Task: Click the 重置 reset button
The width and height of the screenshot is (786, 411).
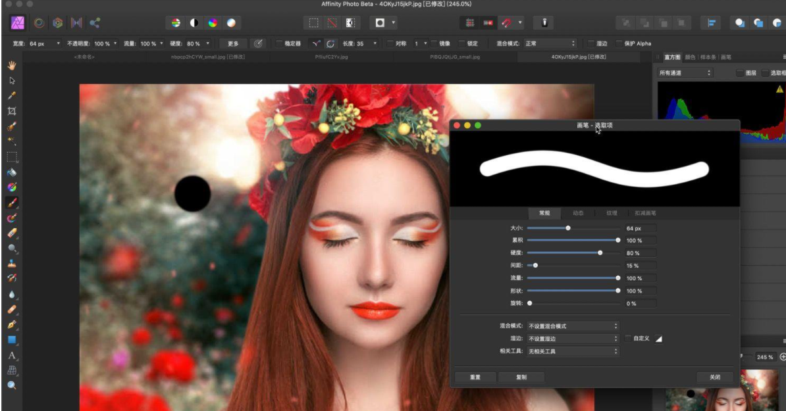Action: click(475, 377)
